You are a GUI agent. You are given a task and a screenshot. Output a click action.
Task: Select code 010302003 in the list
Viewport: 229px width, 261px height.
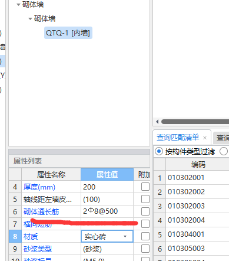[186, 206]
